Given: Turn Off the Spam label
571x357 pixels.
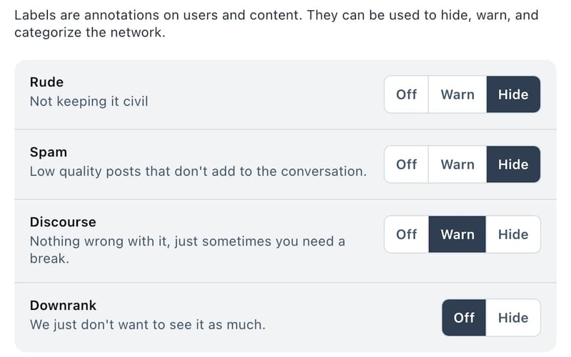Looking at the screenshot, I should coord(406,164).
